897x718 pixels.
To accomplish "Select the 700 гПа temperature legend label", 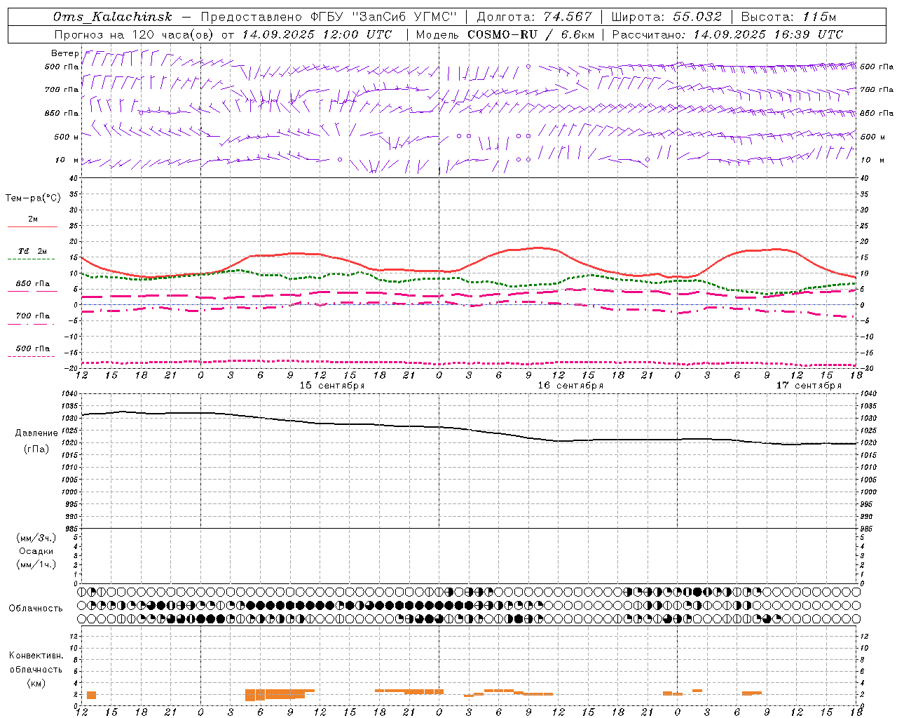I will 33,316.
